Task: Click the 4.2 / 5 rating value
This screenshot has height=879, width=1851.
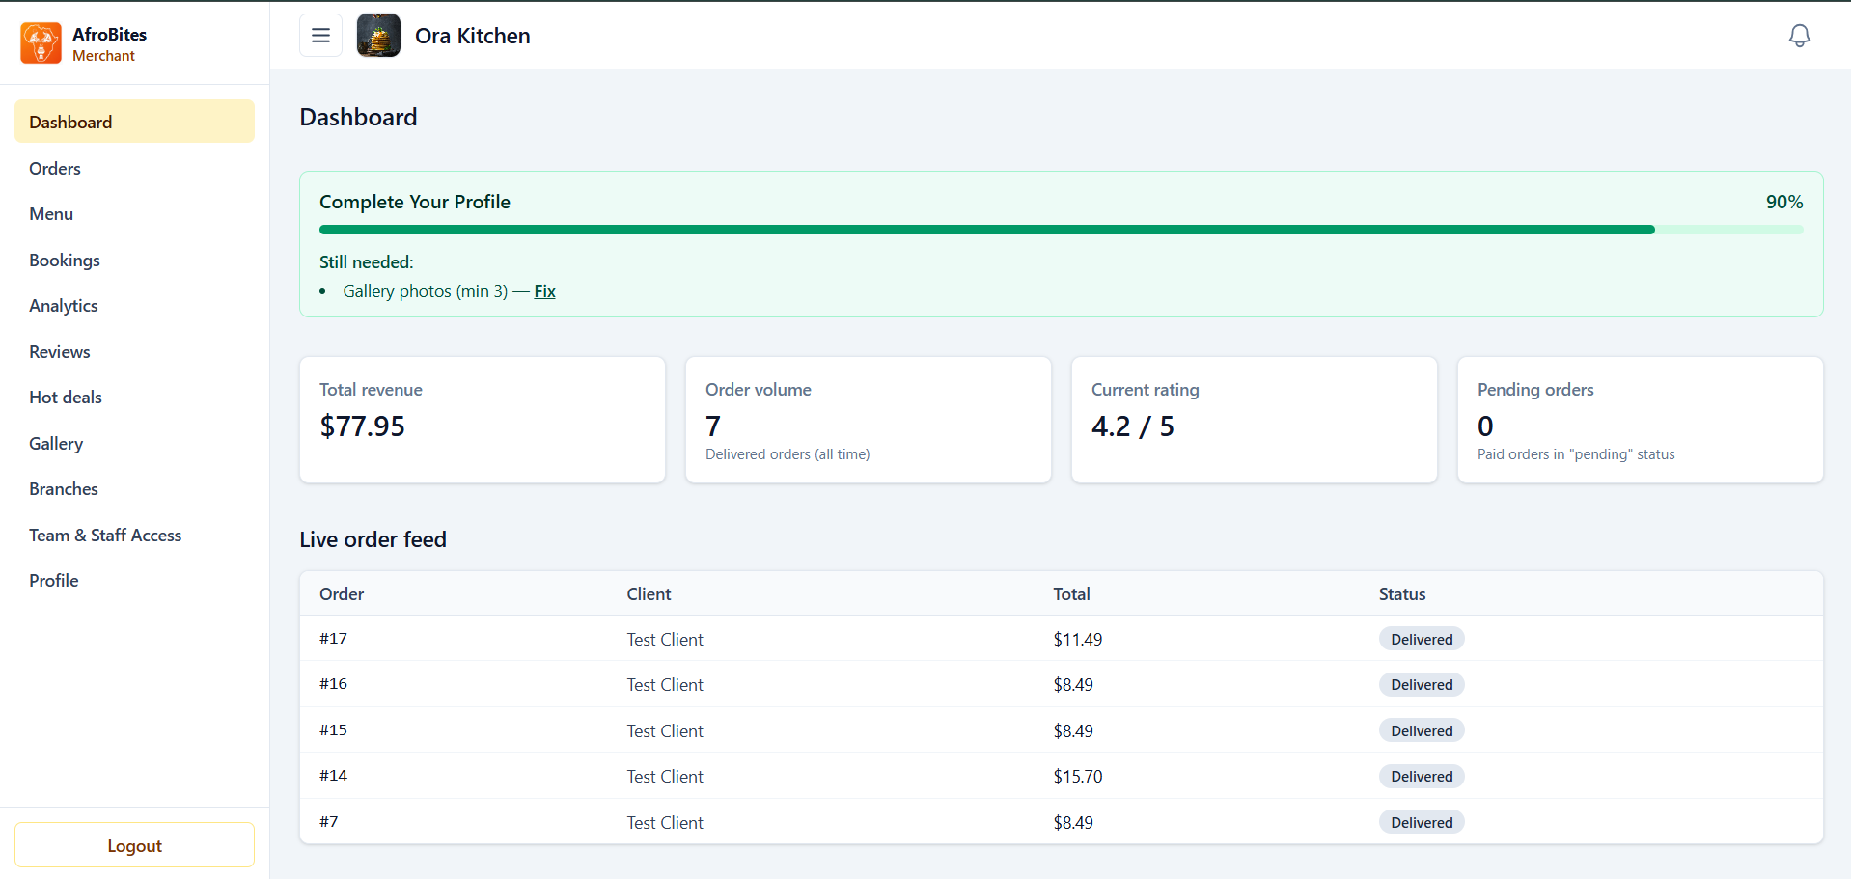Action: click(1132, 426)
